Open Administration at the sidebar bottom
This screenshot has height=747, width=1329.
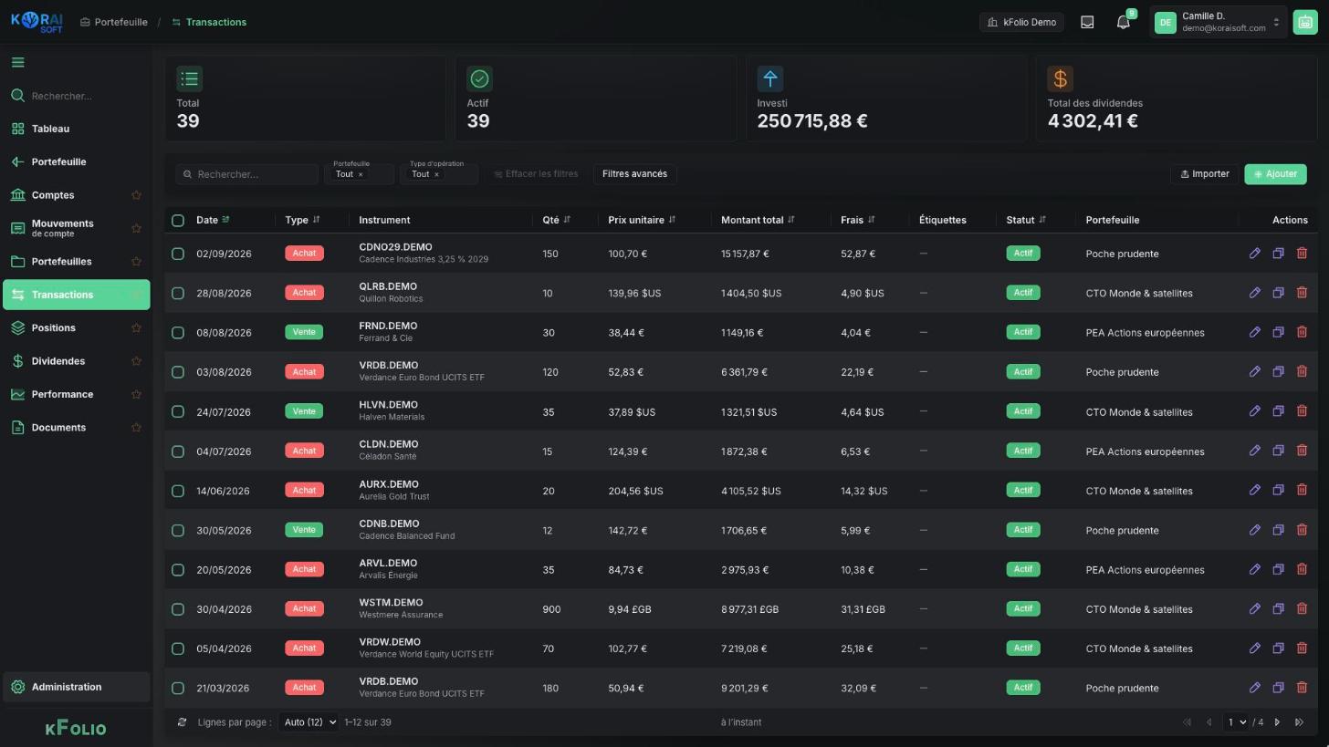pos(76,688)
